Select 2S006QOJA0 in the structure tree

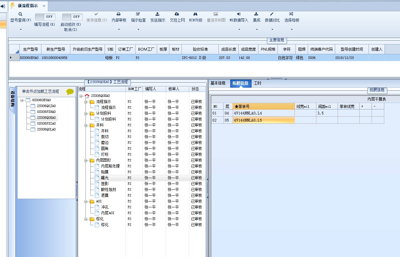point(46,106)
